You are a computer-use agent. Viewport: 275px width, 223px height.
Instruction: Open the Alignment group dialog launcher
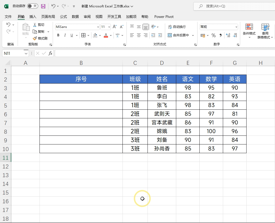click(x=195, y=45)
